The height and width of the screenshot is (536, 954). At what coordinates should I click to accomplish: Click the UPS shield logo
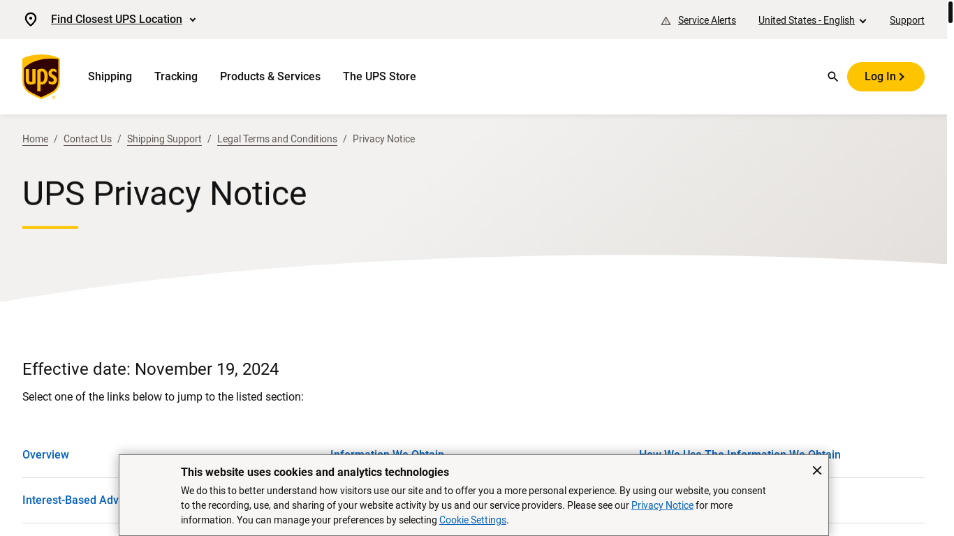(x=41, y=77)
